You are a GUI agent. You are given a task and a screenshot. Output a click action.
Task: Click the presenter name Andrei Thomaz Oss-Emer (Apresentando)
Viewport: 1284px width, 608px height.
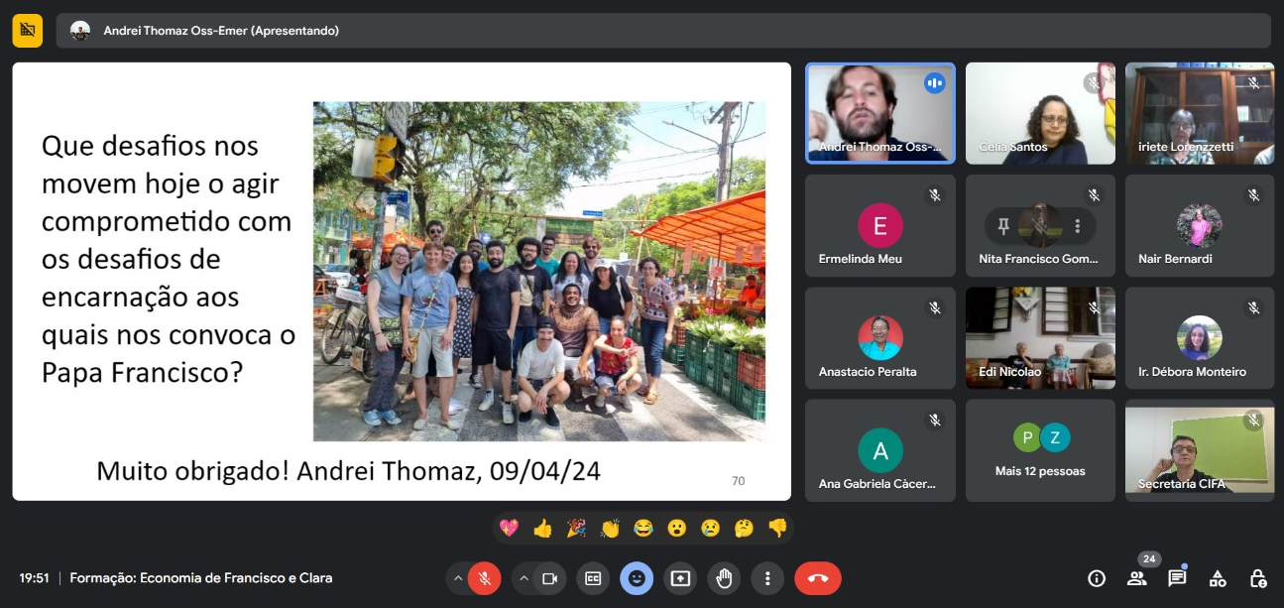pyautogui.click(x=221, y=31)
